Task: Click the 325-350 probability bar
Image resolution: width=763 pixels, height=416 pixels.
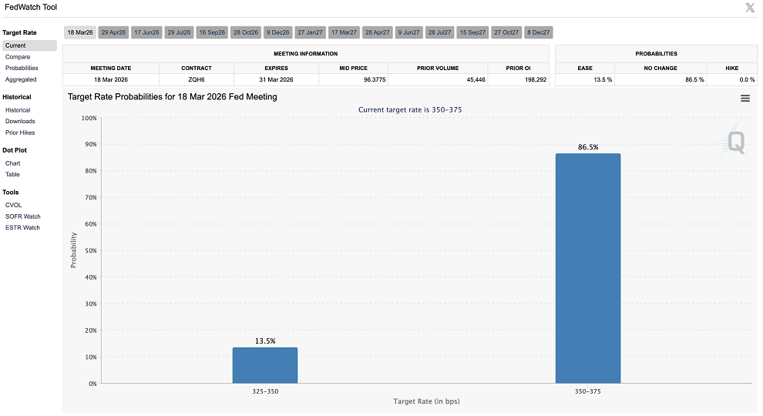Action: (x=264, y=365)
